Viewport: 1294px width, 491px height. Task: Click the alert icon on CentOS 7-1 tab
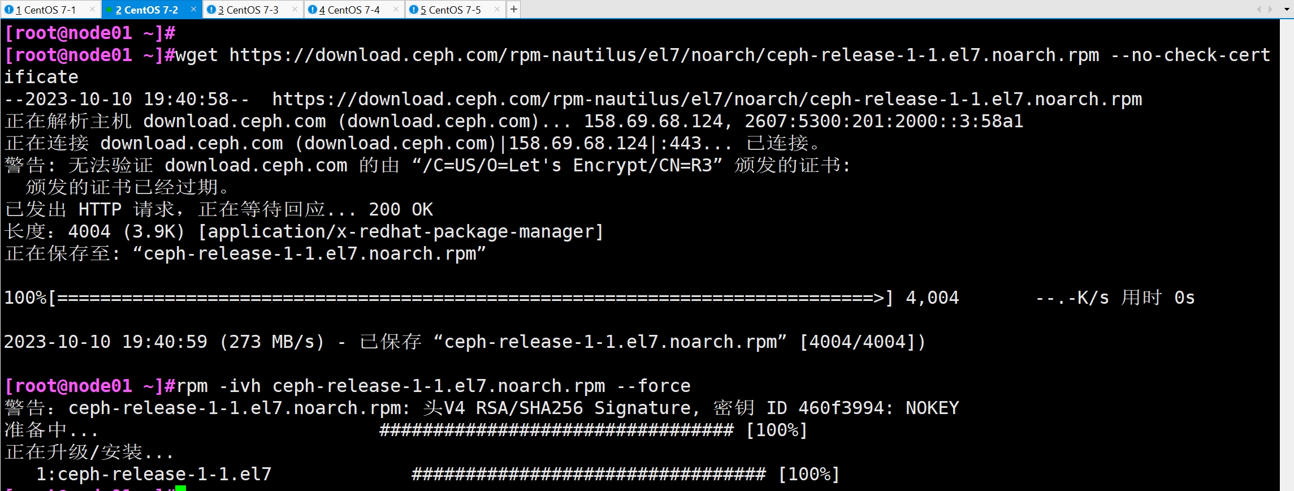9,10
